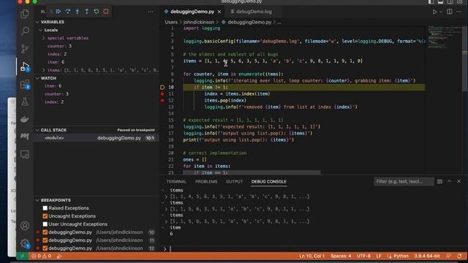Open the Testing flask view
The height and width of the screenshot is (263, 468).
coord(25,102)
